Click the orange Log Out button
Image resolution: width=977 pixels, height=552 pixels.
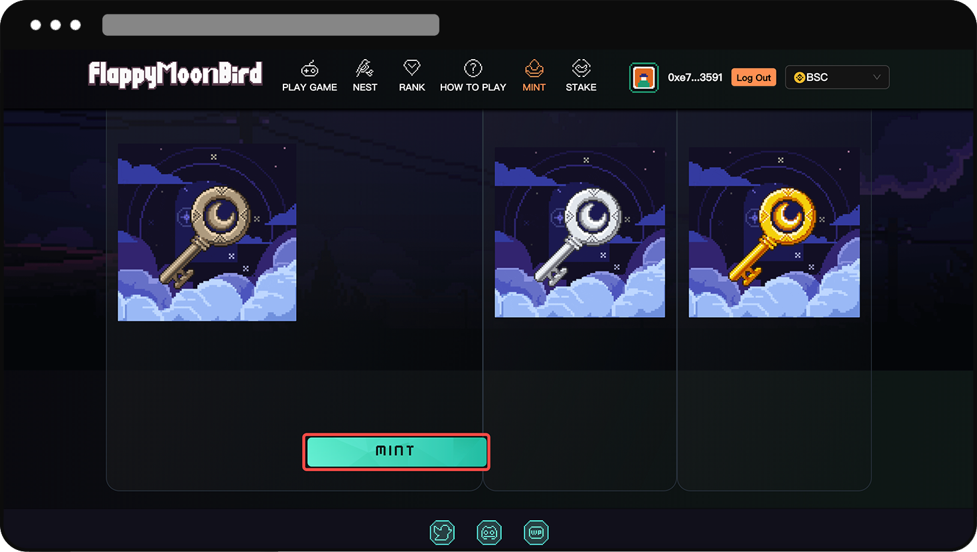[753, 78]
